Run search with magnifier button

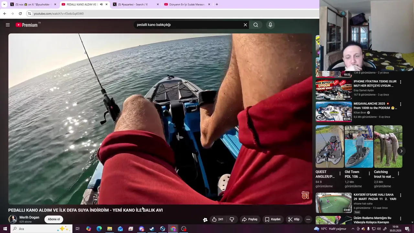(x=256, y=25)
